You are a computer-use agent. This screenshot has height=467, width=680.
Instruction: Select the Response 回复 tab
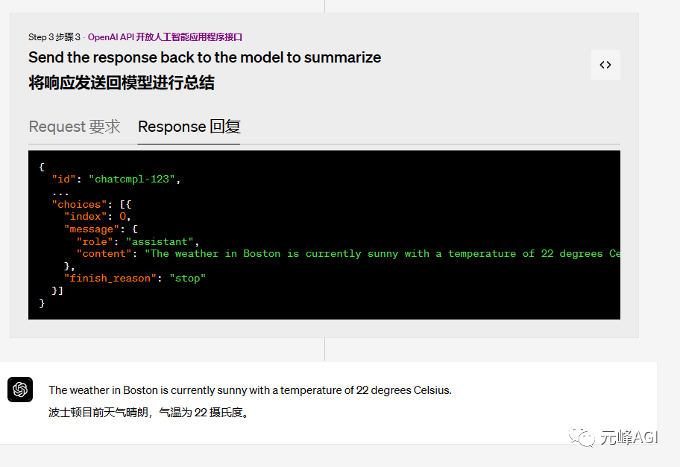(x=189, y=127)
